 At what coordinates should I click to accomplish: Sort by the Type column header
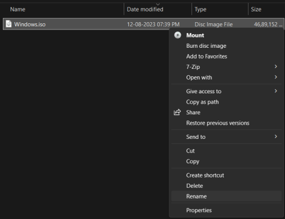pos(201,9)
